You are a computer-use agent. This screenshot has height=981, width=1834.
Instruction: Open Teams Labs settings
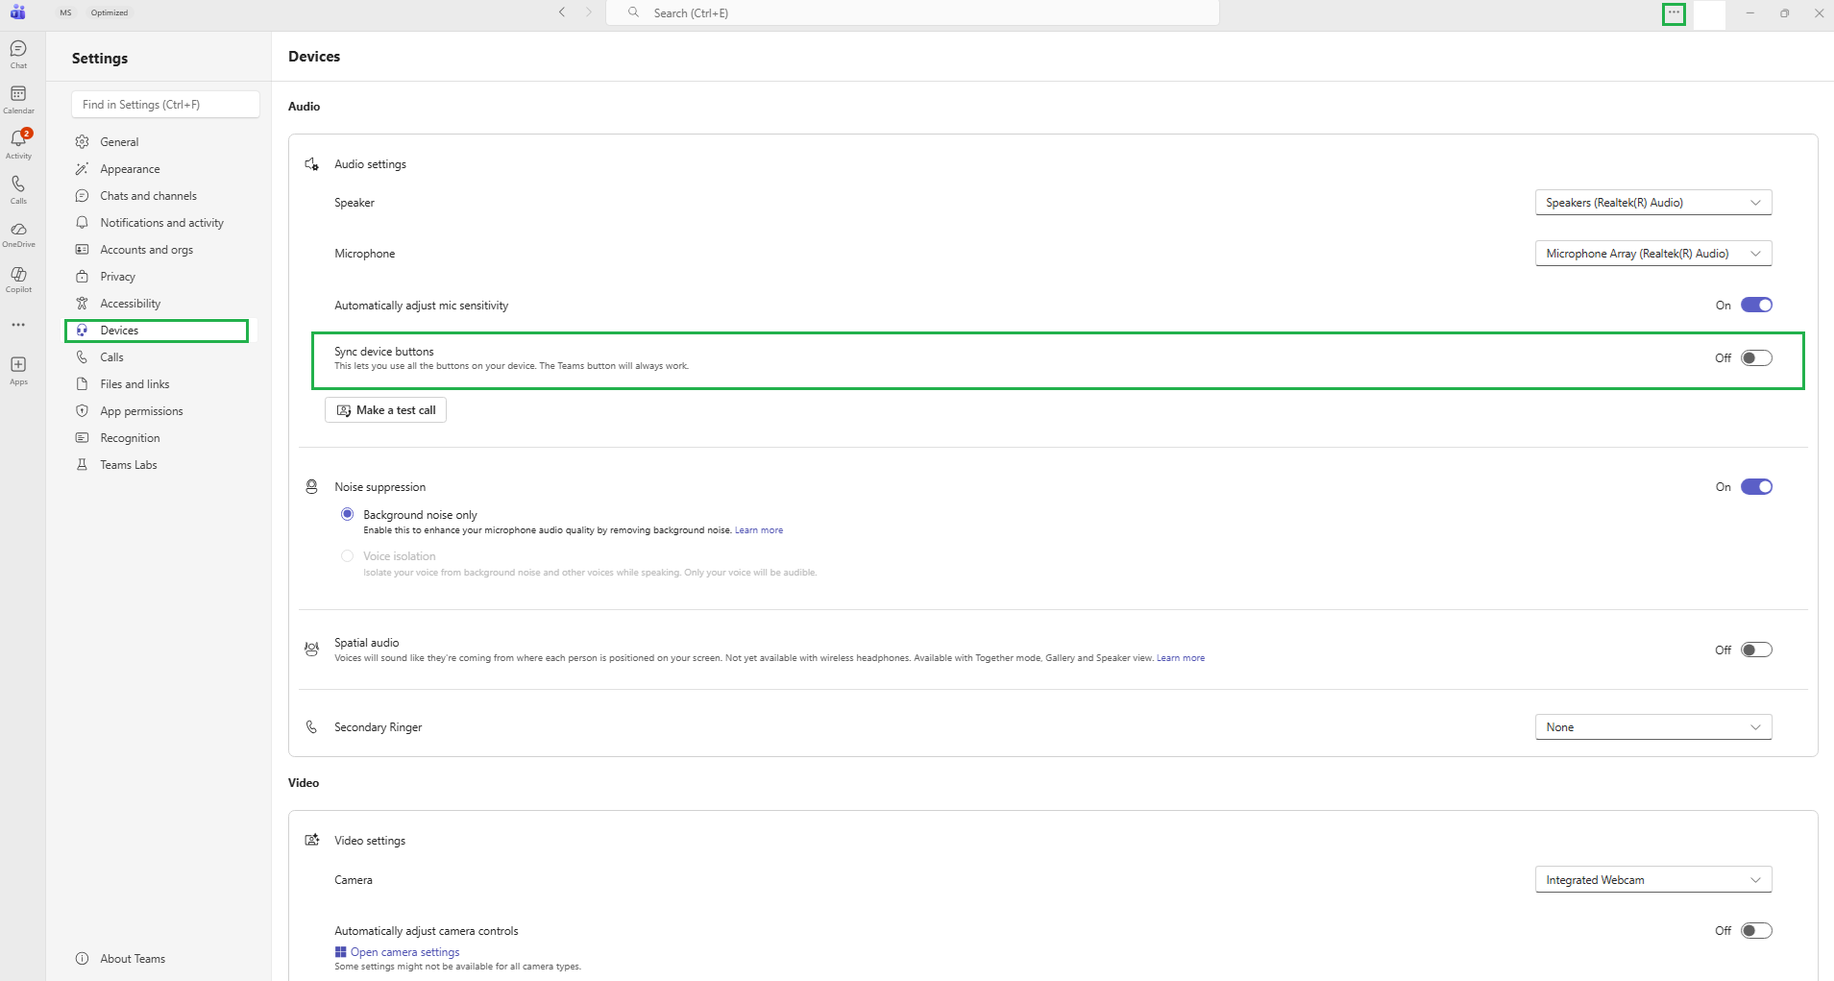click(x=161, y=465)
